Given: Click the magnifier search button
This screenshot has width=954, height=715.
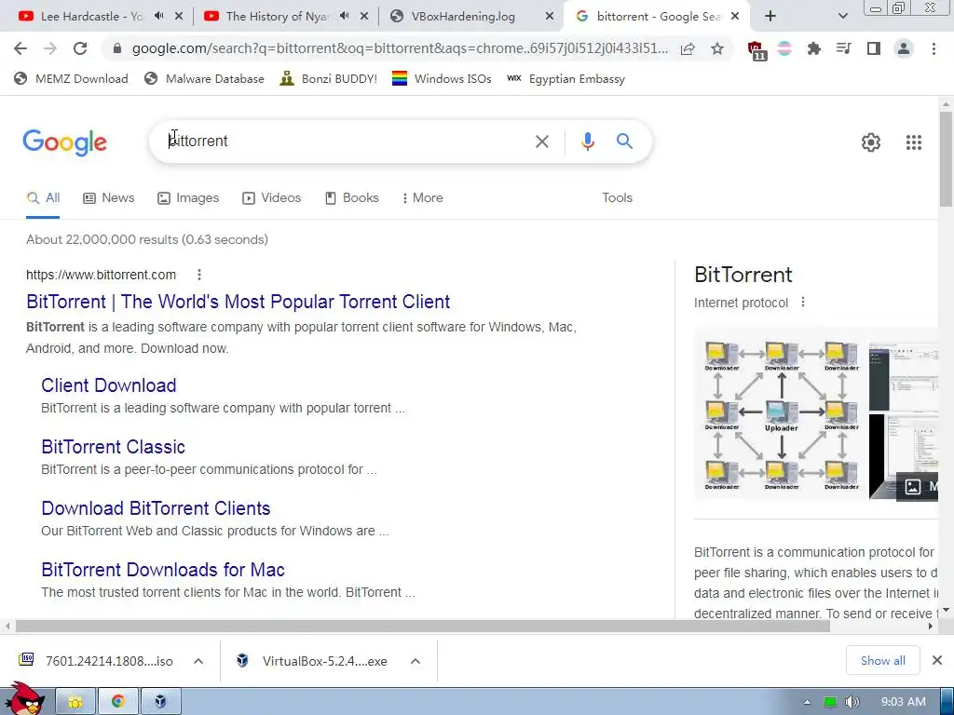Looking at the screenshot, I should (624, 142).
